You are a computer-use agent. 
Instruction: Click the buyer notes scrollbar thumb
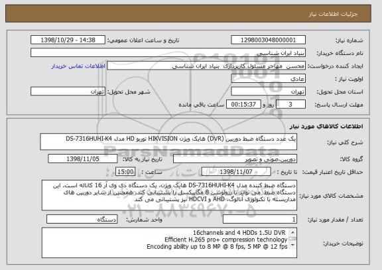pyautogui.click(x=292, y=239)
